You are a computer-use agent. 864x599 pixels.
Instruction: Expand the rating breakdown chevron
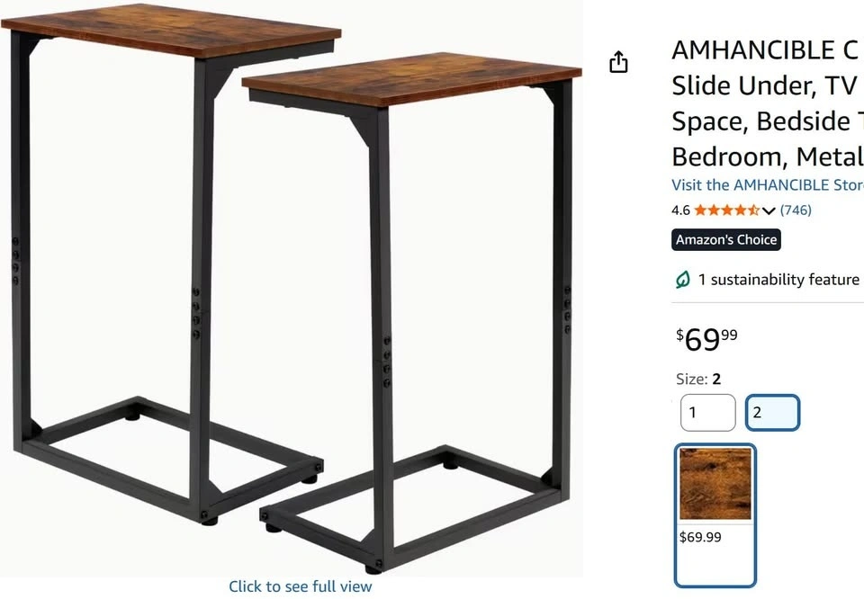coord(769,210)
